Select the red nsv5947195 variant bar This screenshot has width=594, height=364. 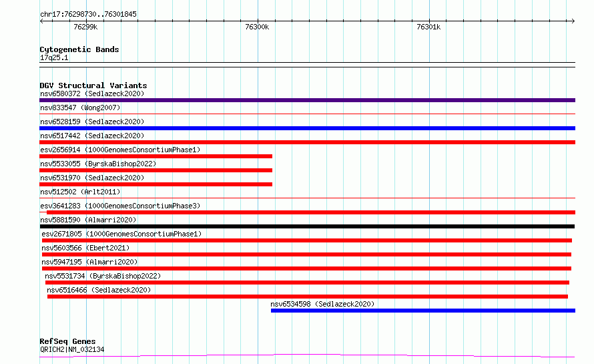point(306,268)
